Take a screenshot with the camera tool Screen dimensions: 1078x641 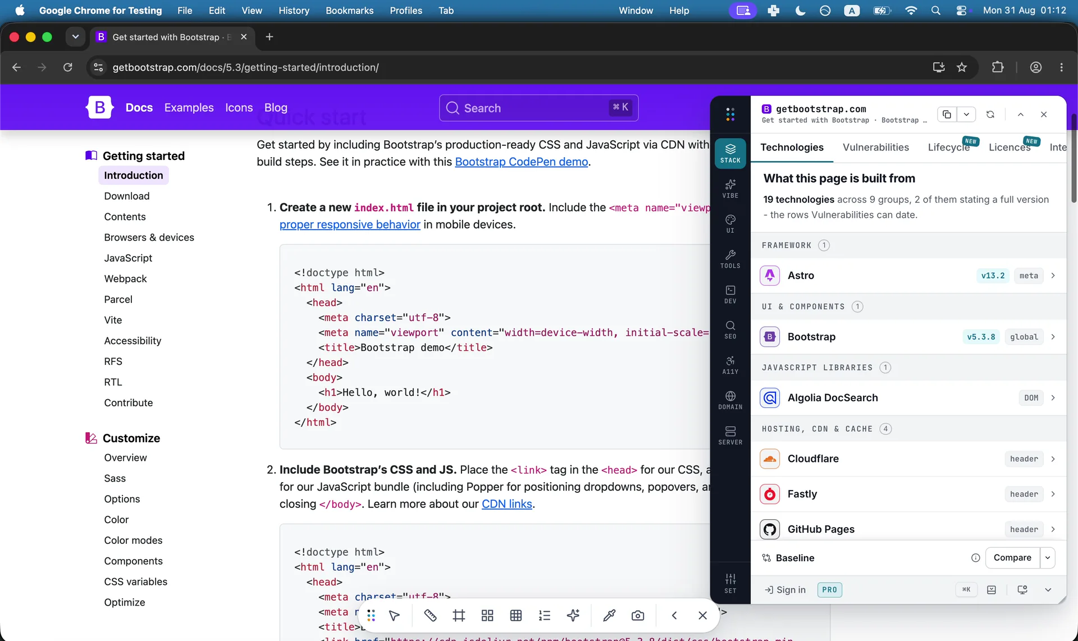coord(638,616)
